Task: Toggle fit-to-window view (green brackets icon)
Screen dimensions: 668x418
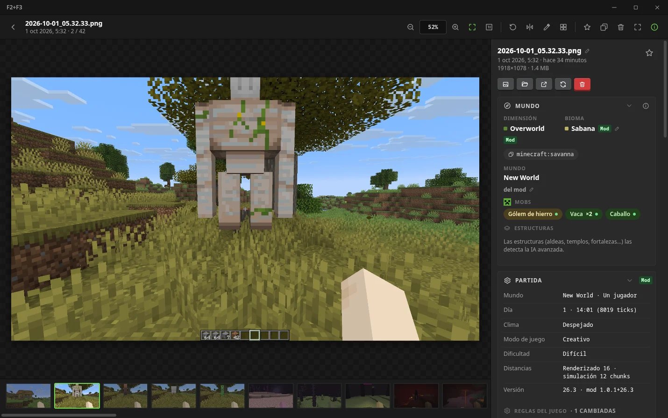Action: pyautogui.click(x=472, y=27)
